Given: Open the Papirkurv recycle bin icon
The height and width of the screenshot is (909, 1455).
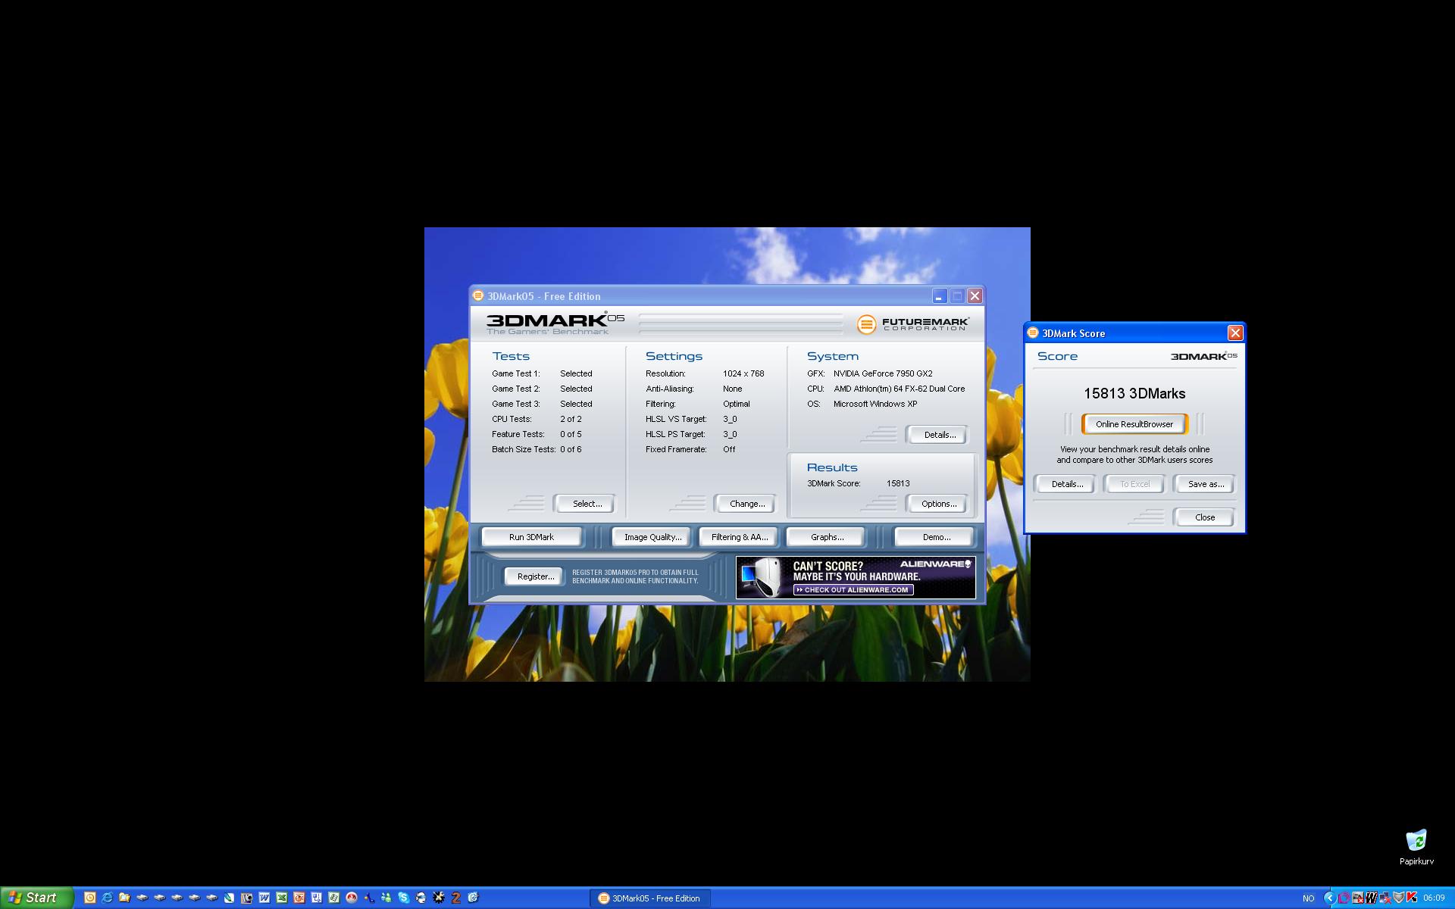Looking at the screenshot, I should tap(1416, 847).
